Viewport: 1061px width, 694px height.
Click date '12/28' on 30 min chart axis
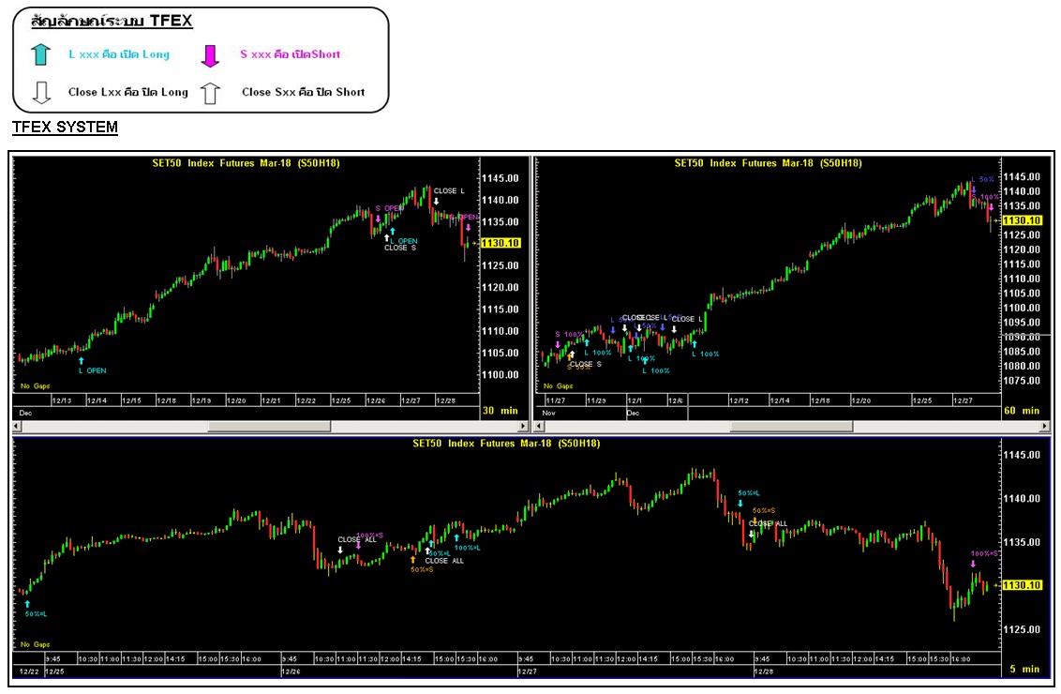445,400
